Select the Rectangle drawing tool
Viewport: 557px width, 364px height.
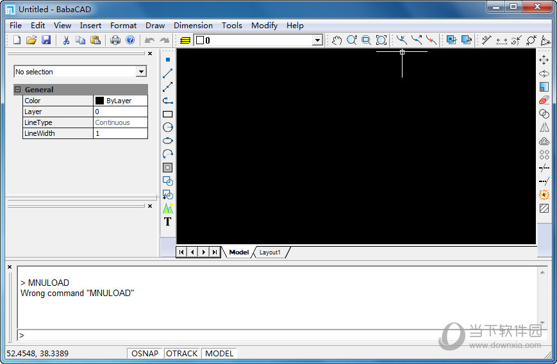(168, 114)
